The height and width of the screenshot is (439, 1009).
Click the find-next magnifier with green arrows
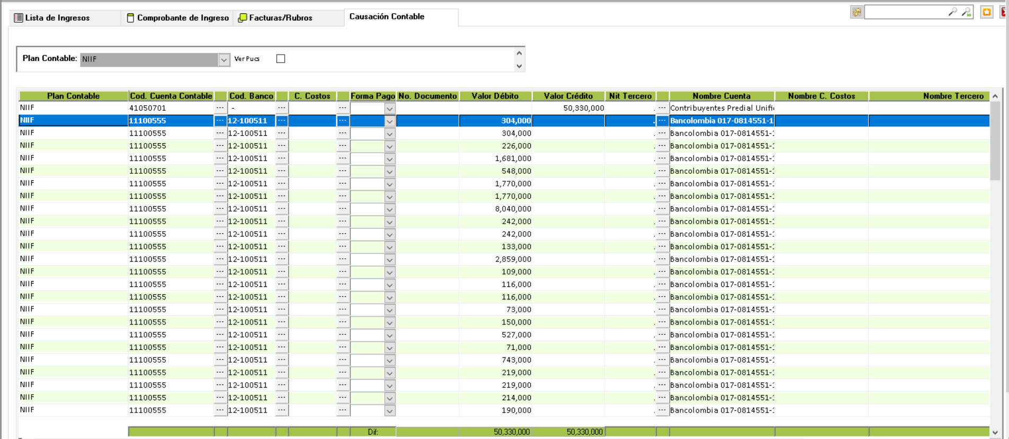click(x=967, y=12)
